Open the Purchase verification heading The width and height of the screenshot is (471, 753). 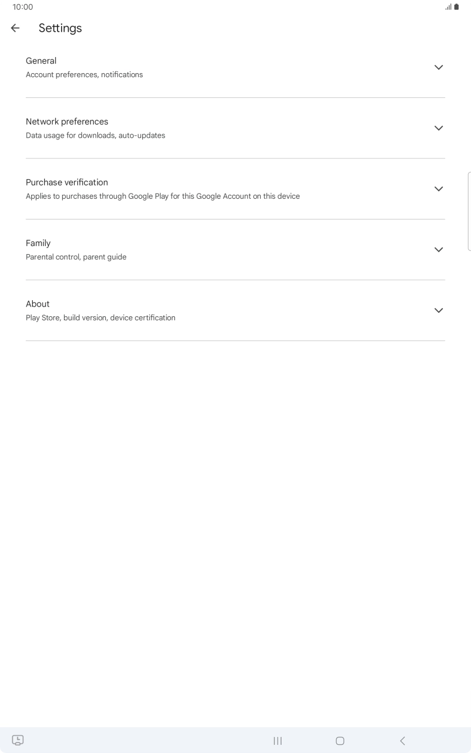pos(67,182)
